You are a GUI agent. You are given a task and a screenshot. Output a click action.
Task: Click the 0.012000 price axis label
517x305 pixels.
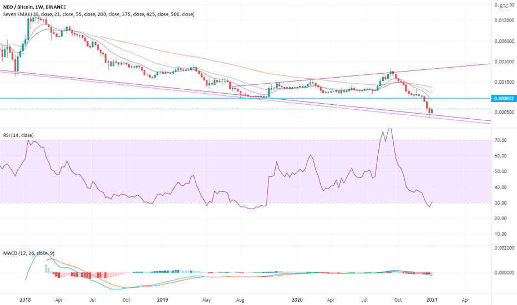[x=504, y=21]
